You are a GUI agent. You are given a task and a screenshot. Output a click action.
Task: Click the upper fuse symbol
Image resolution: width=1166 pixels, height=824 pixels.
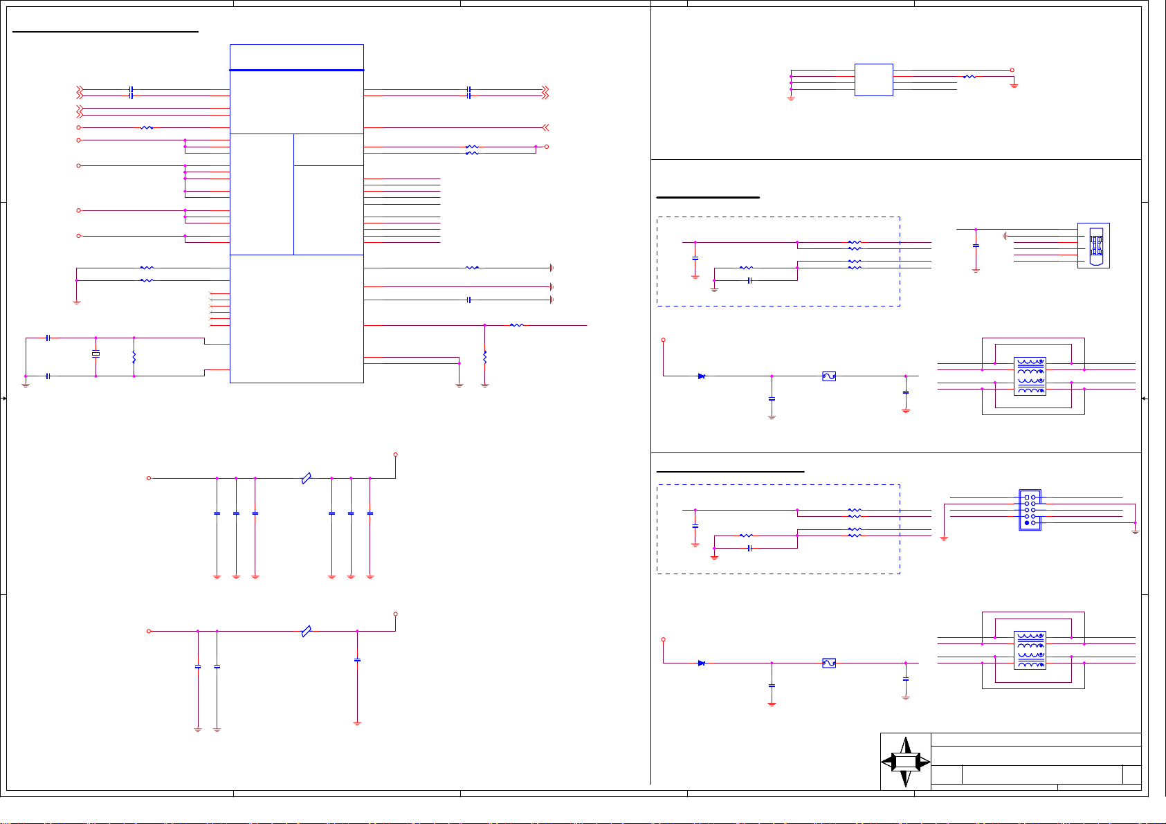(x=829, y=376)
